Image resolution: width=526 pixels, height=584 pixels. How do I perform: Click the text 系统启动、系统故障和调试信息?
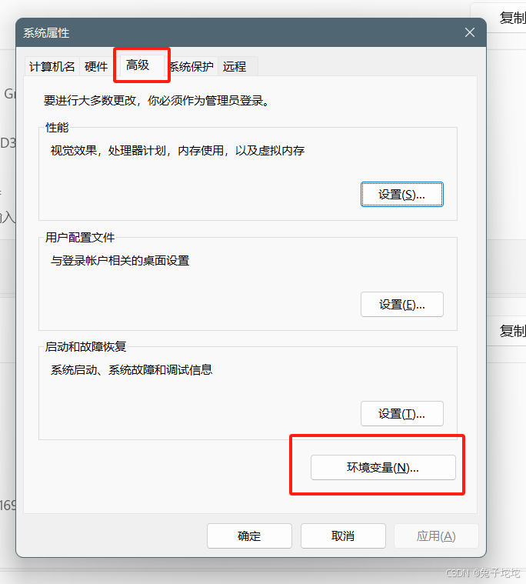131,369
